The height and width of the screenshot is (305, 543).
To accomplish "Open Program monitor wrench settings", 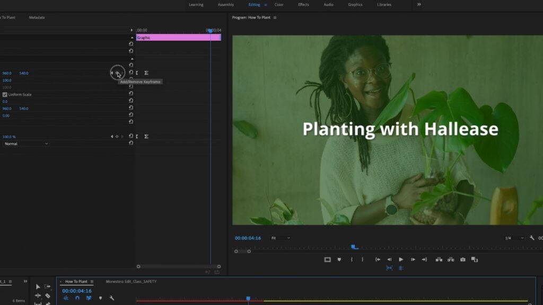I will 532,238.
